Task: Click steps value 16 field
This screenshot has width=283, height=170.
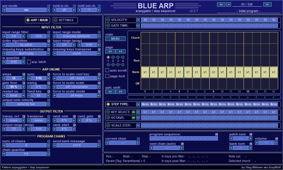Action: click(14, 78)
